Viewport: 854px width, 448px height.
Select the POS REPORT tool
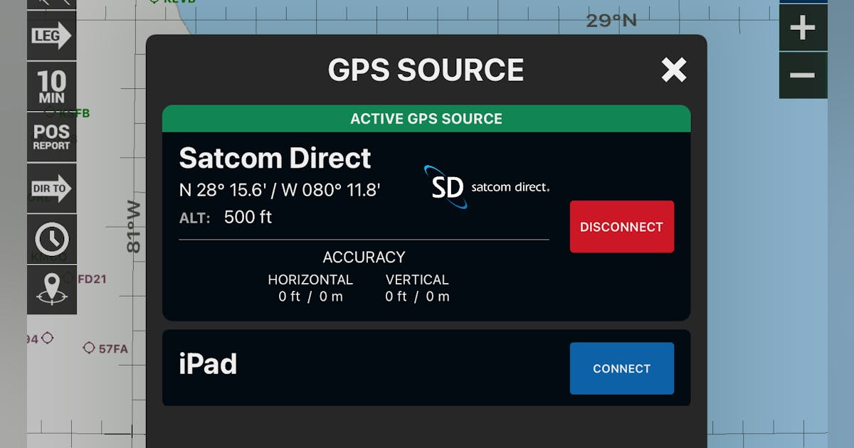[51, 137]
